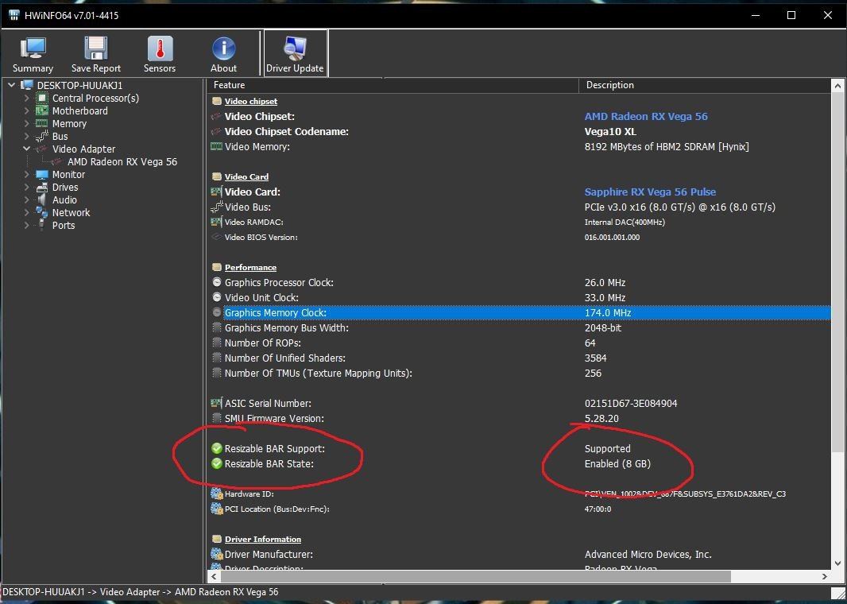Select the Video BIOS Version row
The height and width of the screenshot is (604, 847).
520,237
